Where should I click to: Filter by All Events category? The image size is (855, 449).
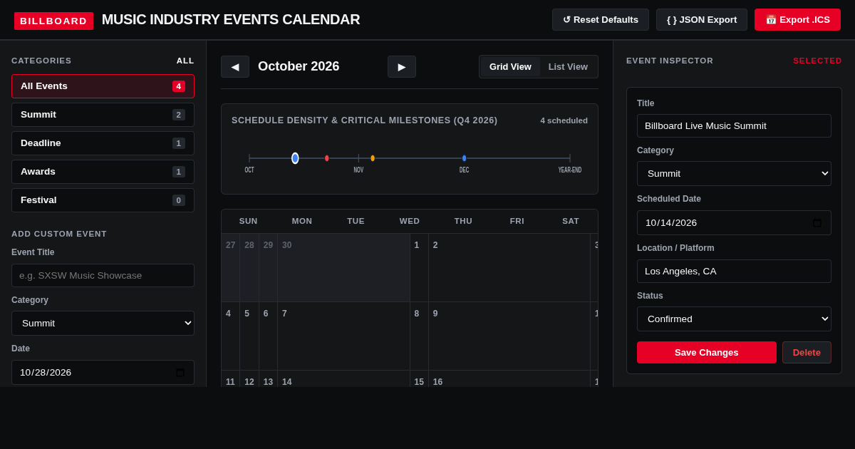(103, 86)
